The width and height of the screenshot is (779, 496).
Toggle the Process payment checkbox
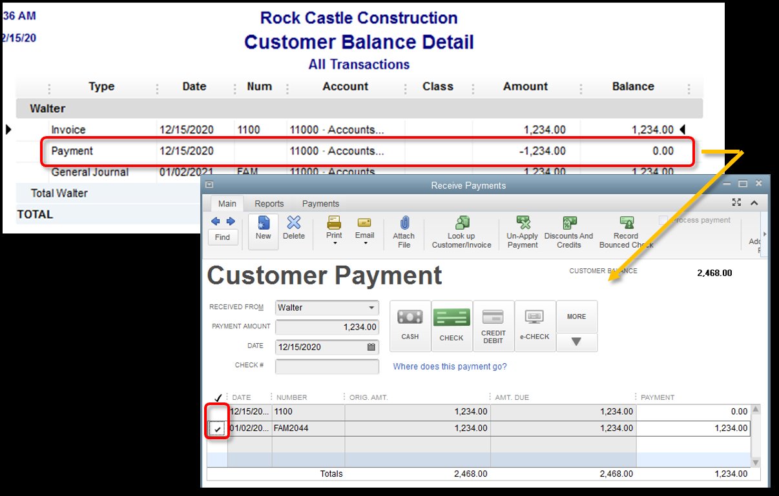click(x=663, y=221)
